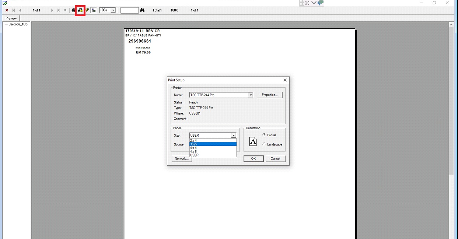Click the chat bubbles icon at top
Image resolution: width=458 pixels, height=239 pixels.
point(321,3)
